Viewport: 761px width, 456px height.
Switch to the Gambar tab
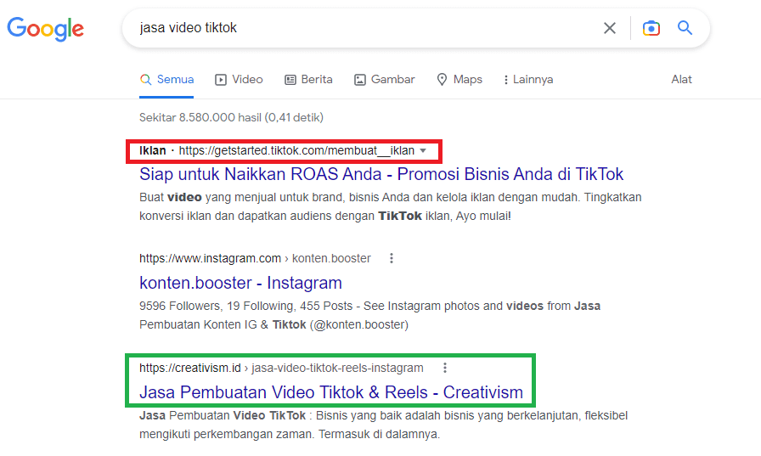[385, 80]
